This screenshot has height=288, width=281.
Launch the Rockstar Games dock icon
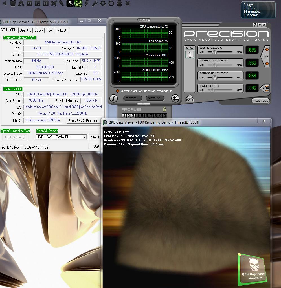pyautogui.click(x=70, y=3)
